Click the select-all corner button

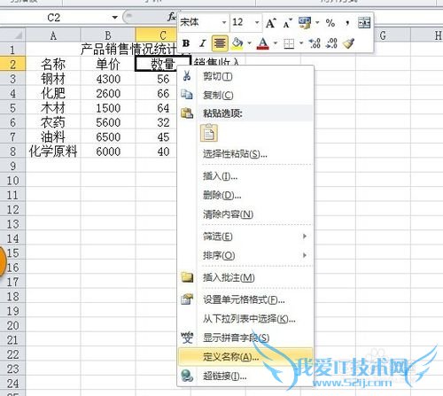(12, 35)
